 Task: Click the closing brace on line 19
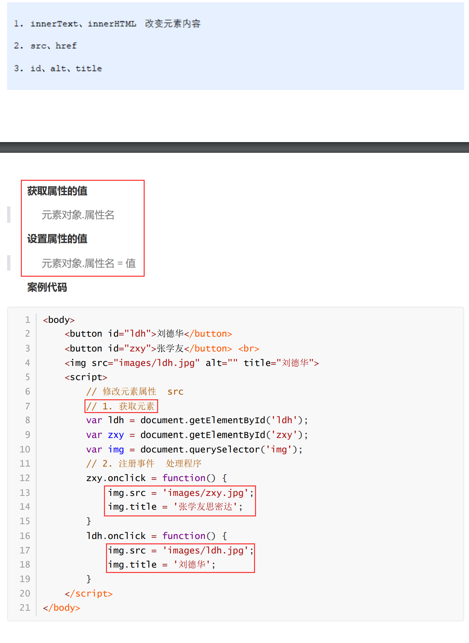click(x=89, y=579)
